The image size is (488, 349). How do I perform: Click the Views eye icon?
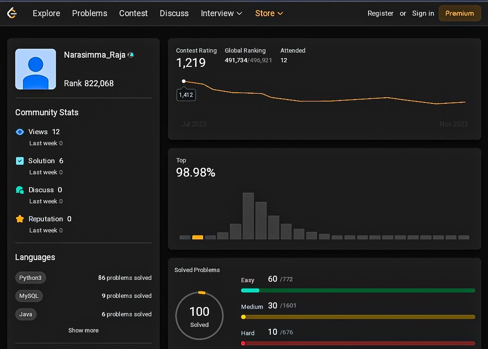pyautogui.click(x=20, y=132)
